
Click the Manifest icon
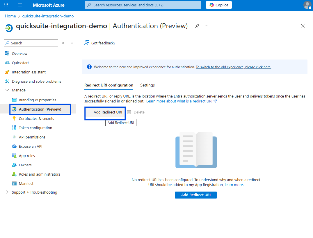pyautogui.click(x=14, y=184)
